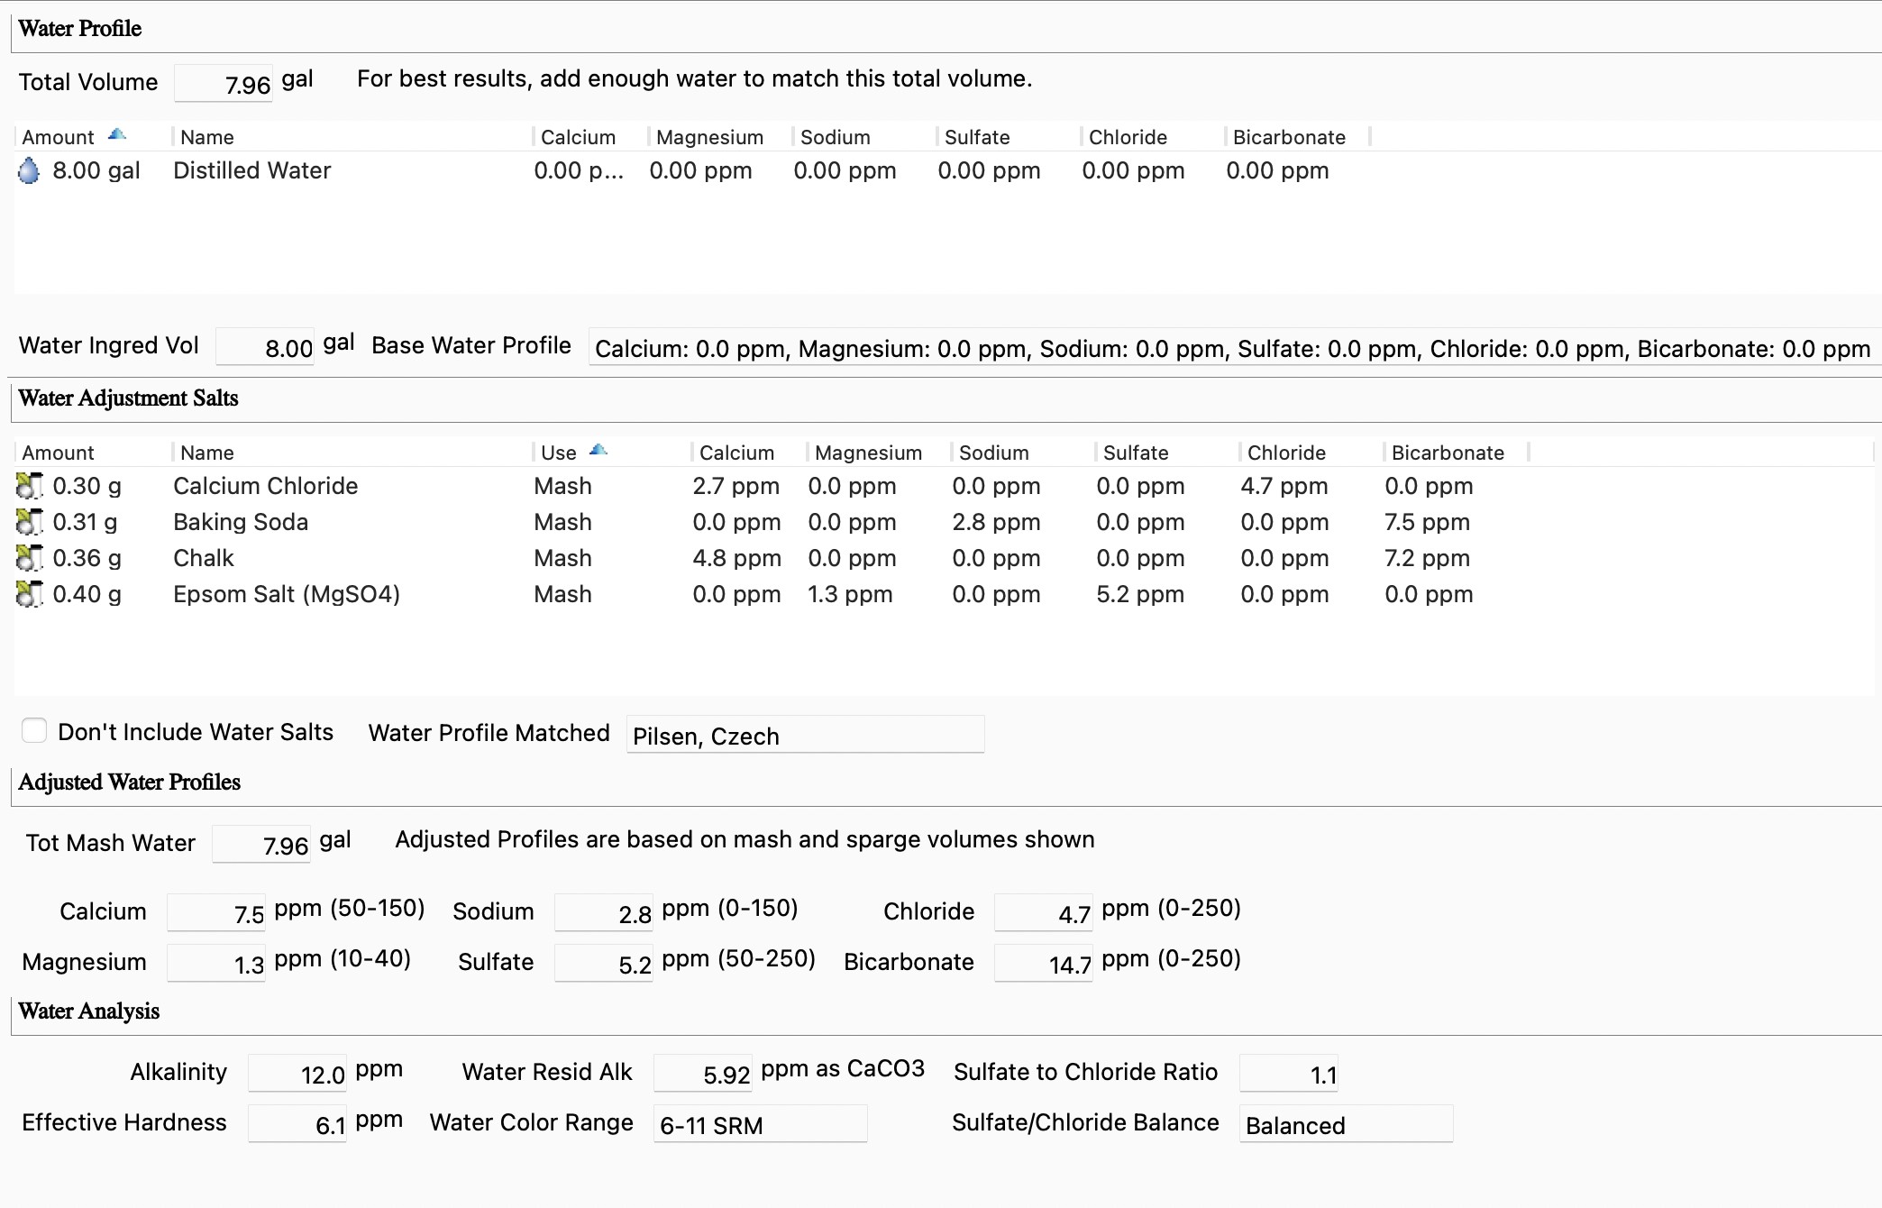Click the Total Volume field
Image resolution: width=1882 pixels, height=1208 pixels.
click(x=224, y=84)
